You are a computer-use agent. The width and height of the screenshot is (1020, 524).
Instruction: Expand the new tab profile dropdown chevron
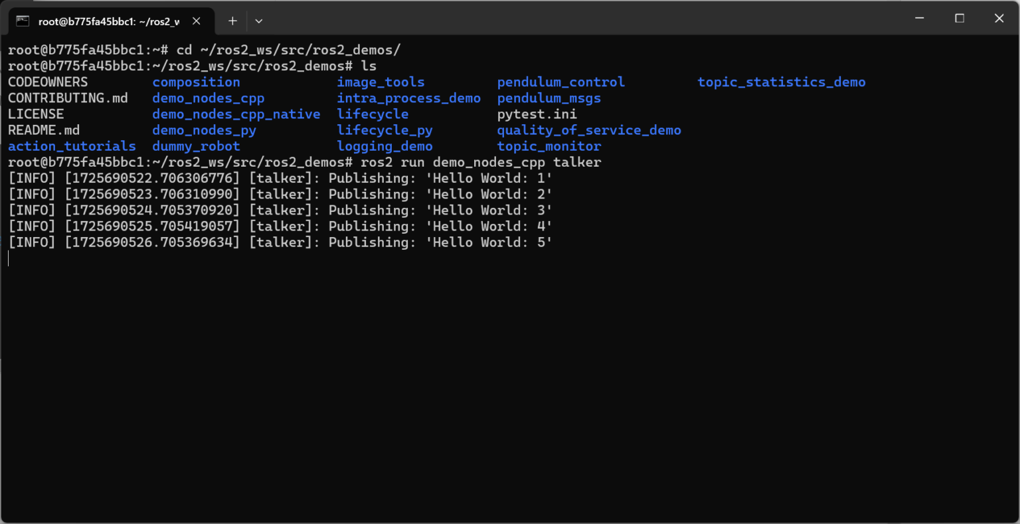pos(259,21)
